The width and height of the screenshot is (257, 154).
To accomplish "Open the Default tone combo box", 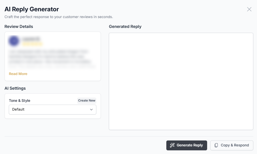I will [52, 109].
